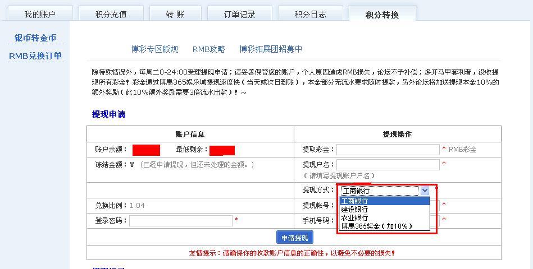Open the 博彩专区版规 link
Viewport: 533px width, 269px height.
154,49
